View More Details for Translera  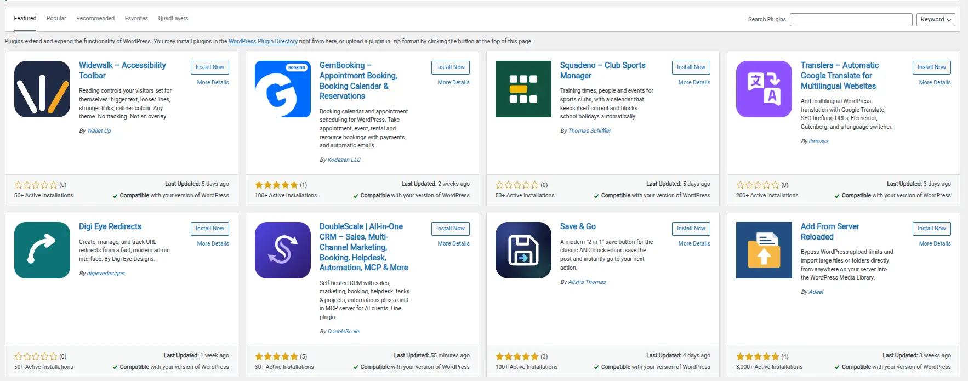(x=935, y=82)
